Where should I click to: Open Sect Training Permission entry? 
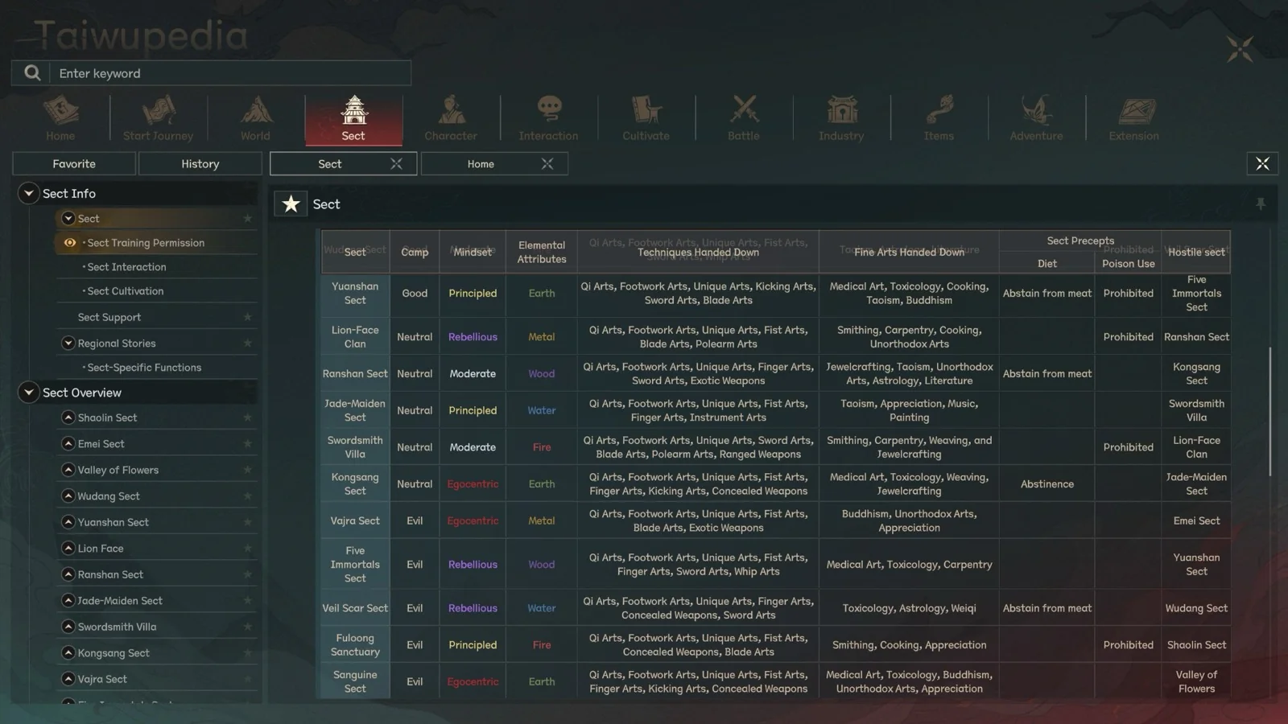146,242
